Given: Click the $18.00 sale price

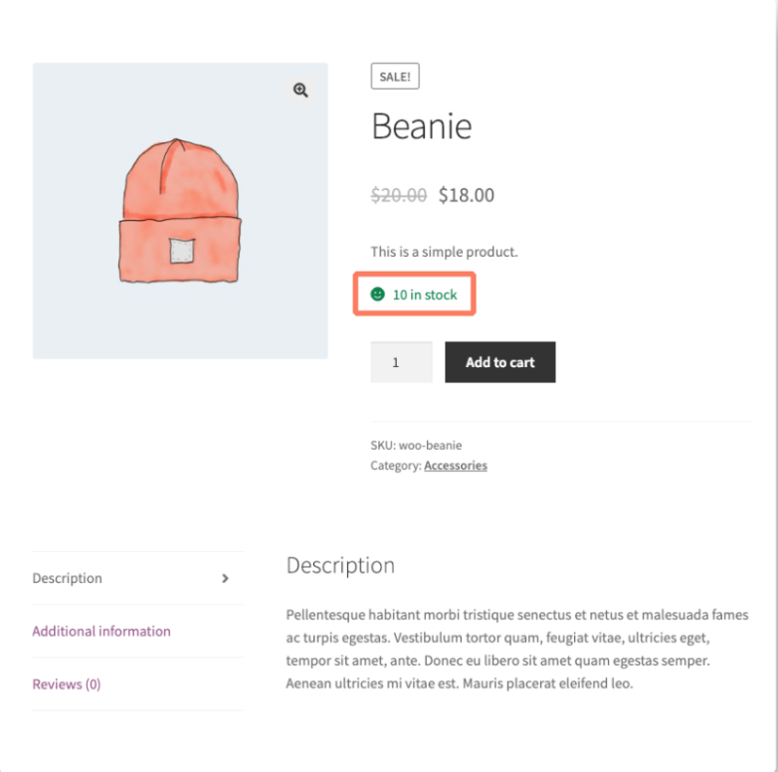Looking at the screenshot, I should pyautogui.click(x=467, y=195).
